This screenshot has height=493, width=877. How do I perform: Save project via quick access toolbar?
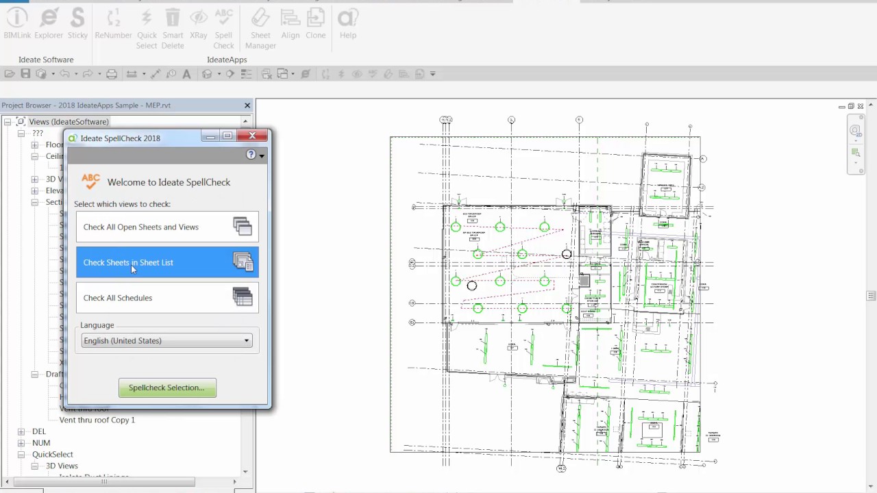pos(25,74)
